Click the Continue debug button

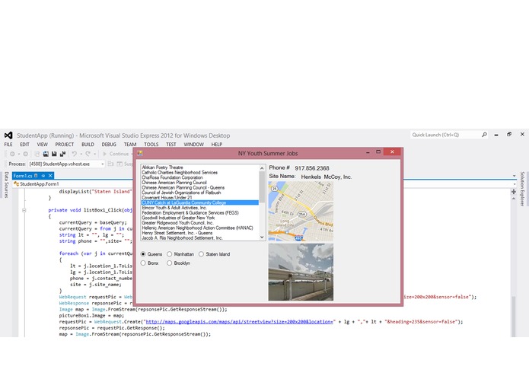tap(116, 154)
